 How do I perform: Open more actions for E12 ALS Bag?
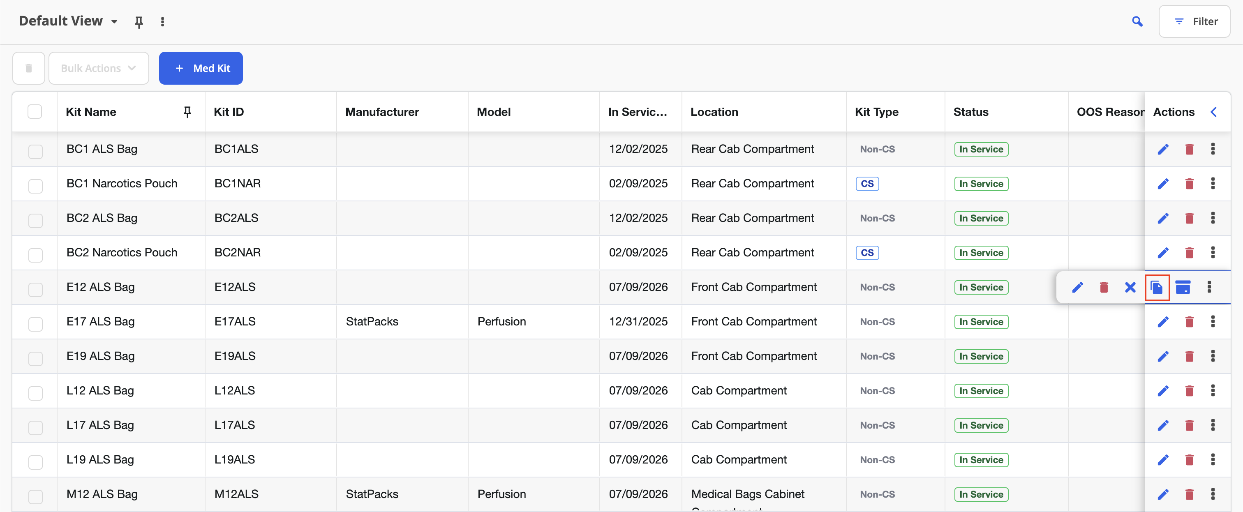coord(1209,287)
